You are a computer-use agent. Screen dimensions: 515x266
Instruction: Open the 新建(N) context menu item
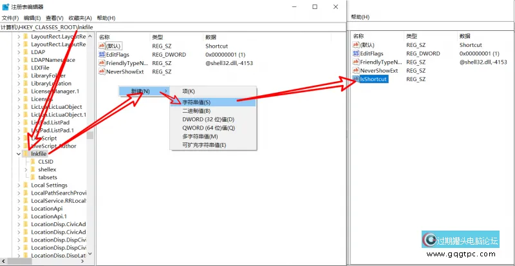coord(140,91)
